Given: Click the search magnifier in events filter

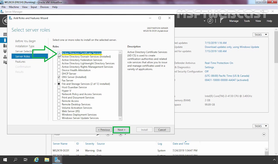Looking at the screenshot, I should (98, 135).
